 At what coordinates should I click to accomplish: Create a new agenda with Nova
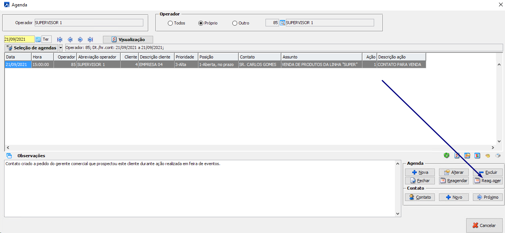[x=420, y=172]
